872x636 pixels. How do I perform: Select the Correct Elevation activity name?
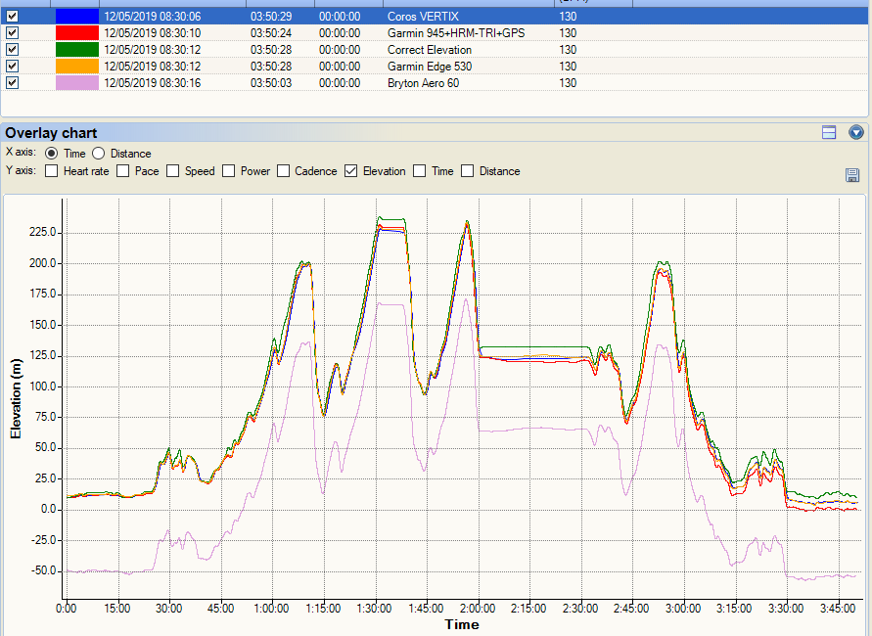pos(430,50)
